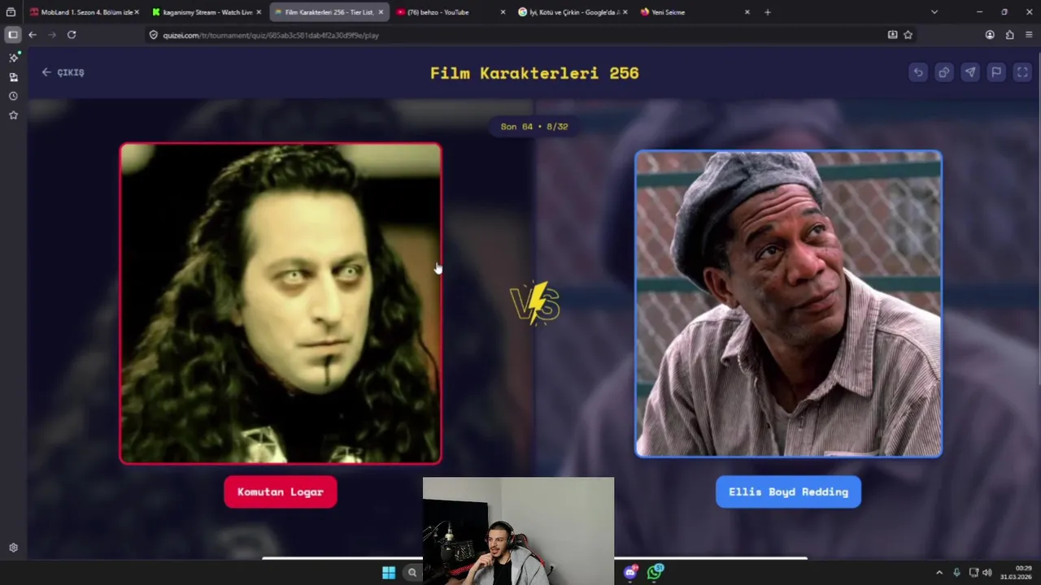Click the undo arrow icon near title
This screenshot has width=1041, height=585.
point(918,72)
